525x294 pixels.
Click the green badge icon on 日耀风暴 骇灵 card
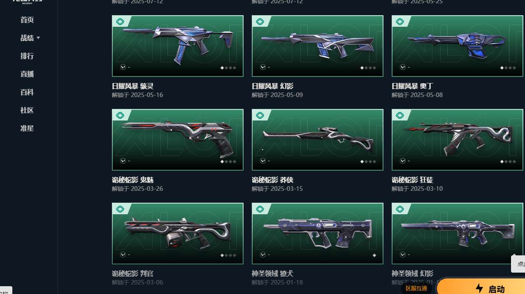click(120, 21)
